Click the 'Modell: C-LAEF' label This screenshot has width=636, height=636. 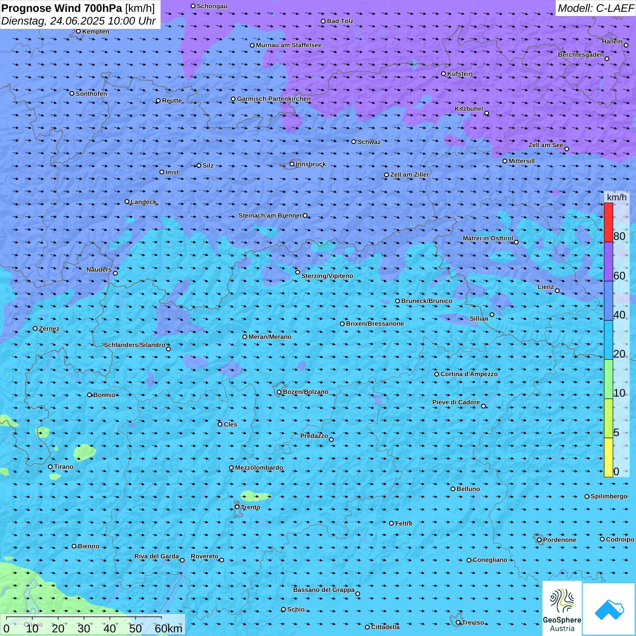tap(596, 8)
